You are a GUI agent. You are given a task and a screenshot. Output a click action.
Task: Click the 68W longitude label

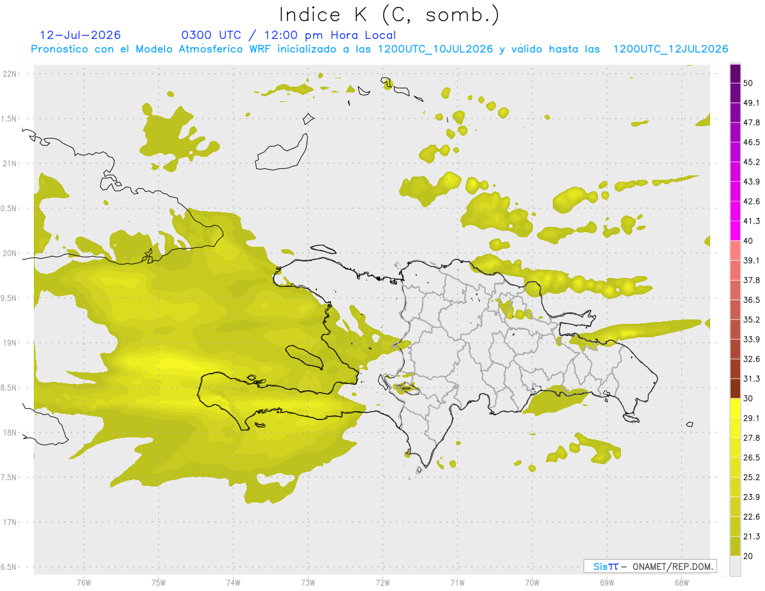[x=681, y=582]
